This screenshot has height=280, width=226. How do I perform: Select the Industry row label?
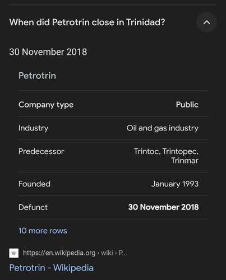coord(33,128)
